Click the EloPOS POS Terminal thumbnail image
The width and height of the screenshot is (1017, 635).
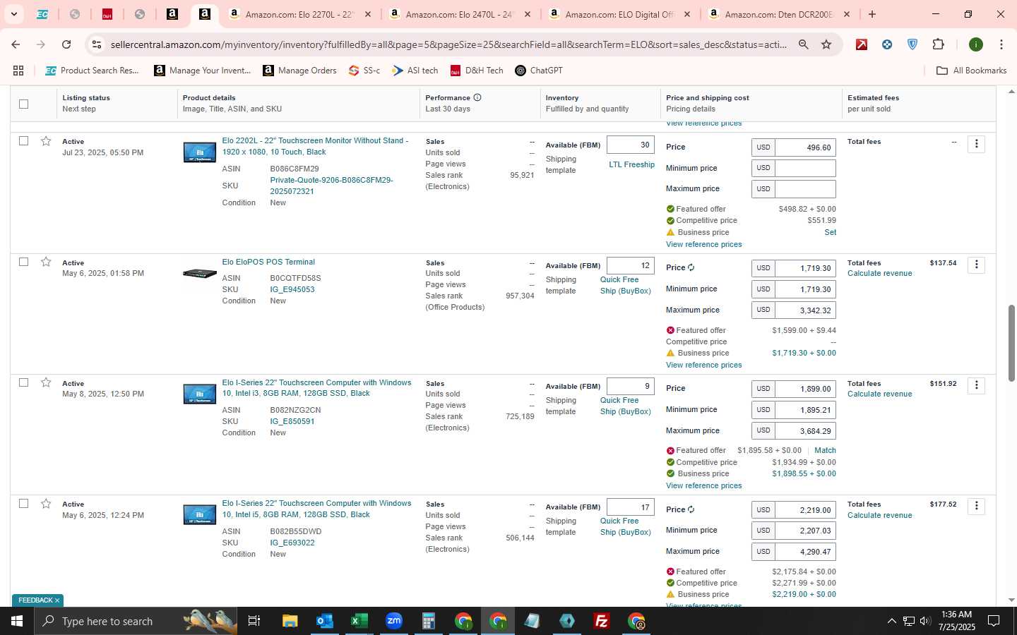point(200,273)
